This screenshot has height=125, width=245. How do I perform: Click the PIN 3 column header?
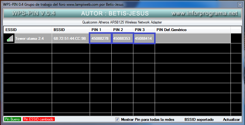click(144, 30)
